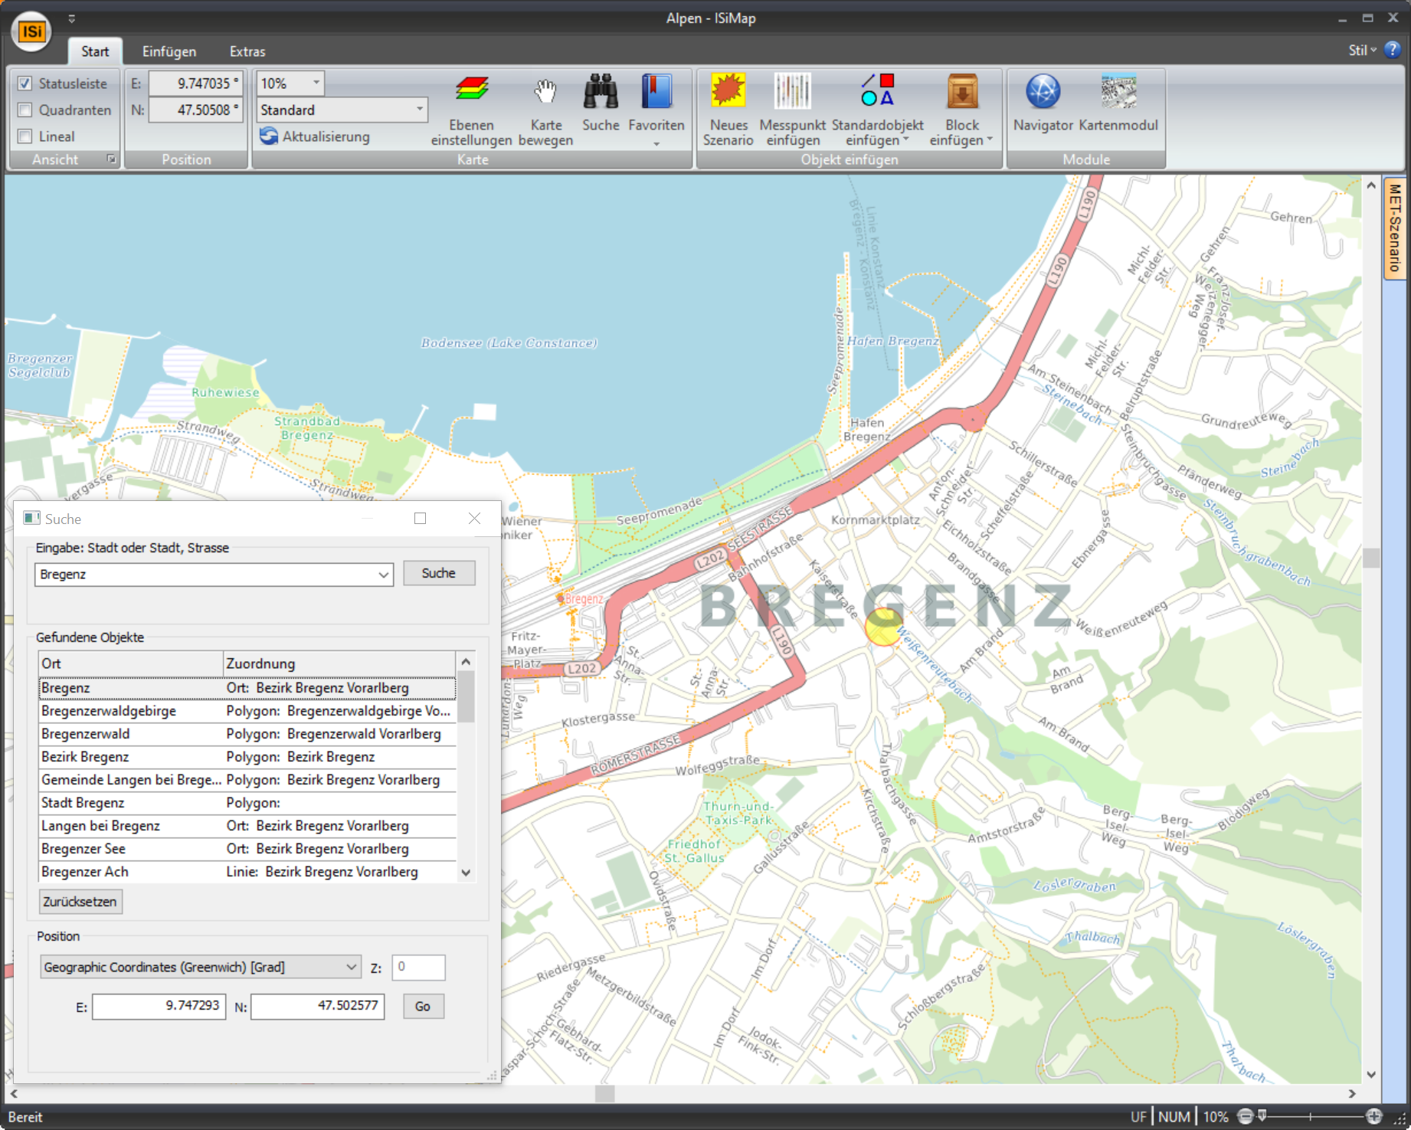Open the Kartenmodul

pos(1118,102)
